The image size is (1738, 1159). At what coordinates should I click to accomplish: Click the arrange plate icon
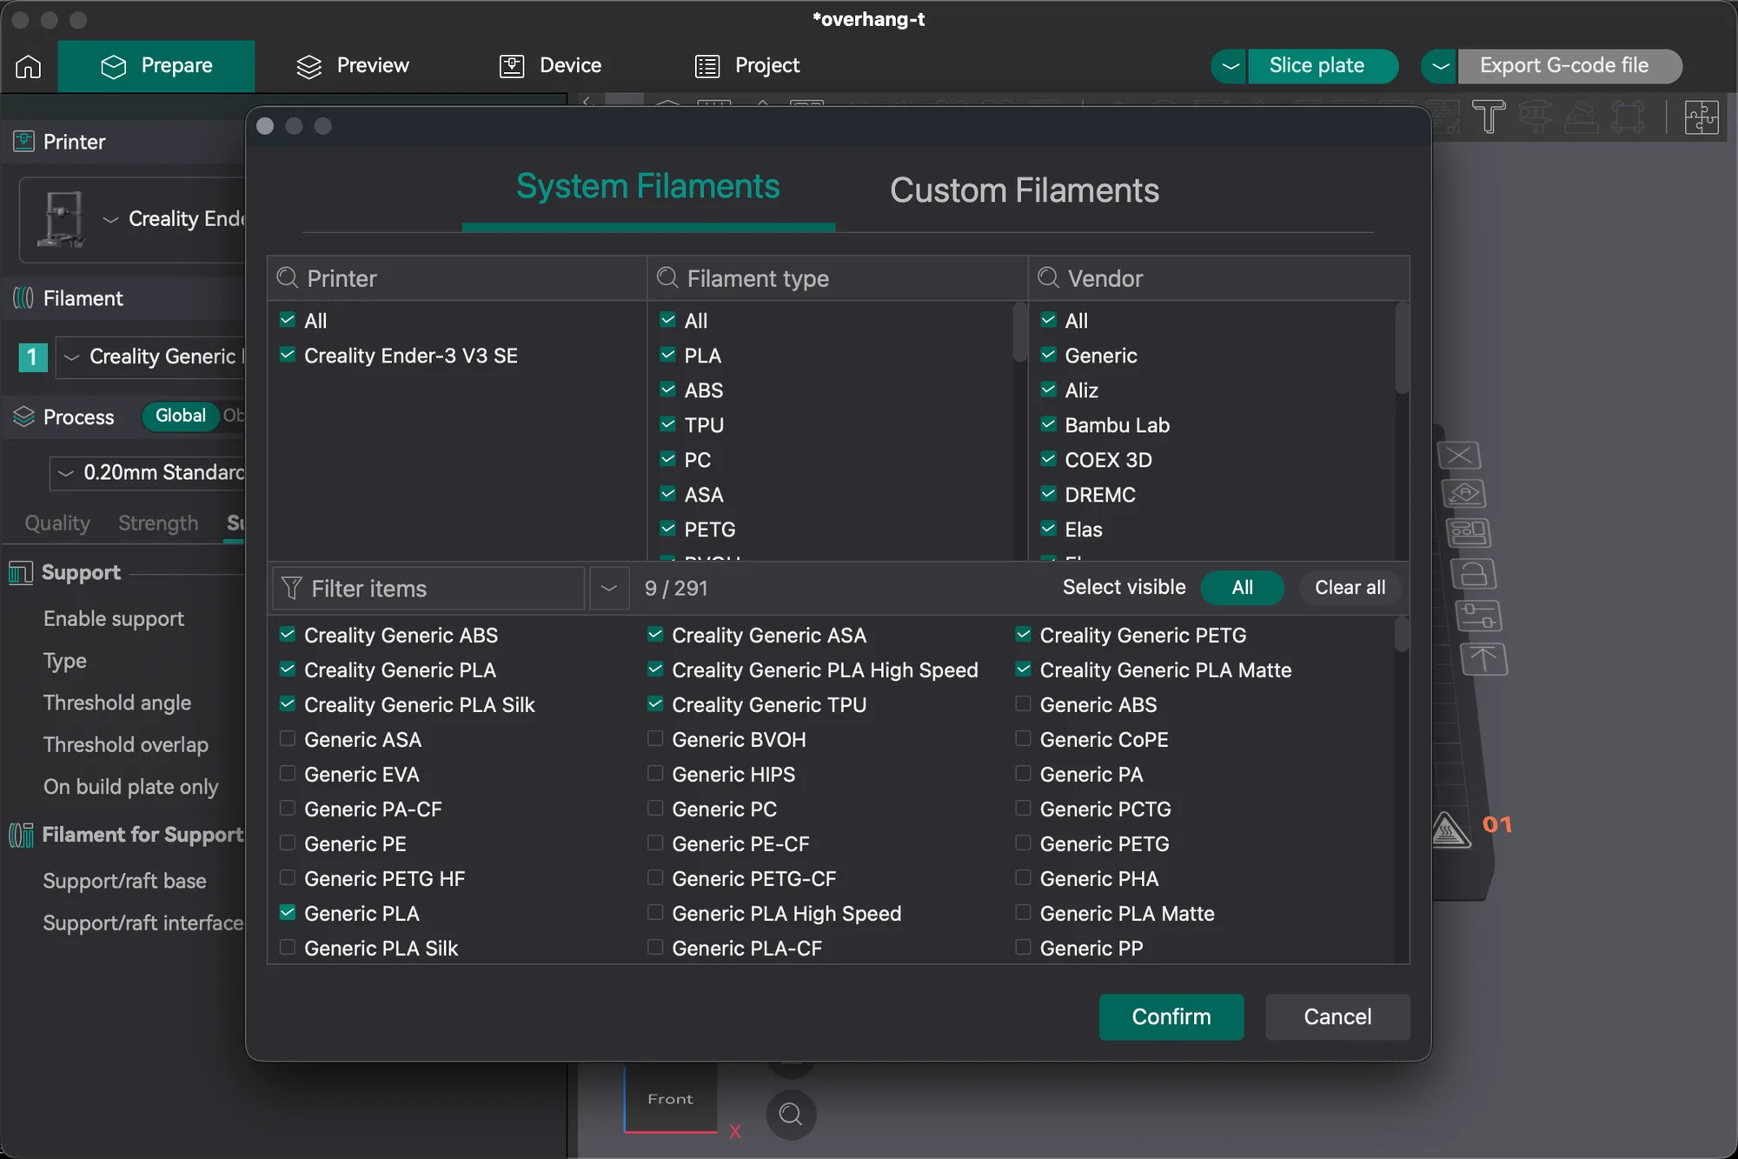[1469, 533]
